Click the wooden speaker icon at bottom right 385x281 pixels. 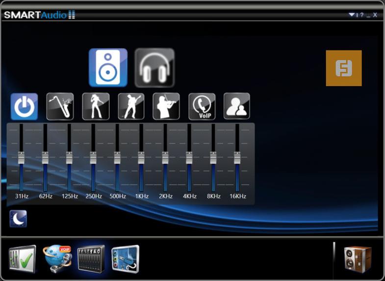[x=358, y=258]
